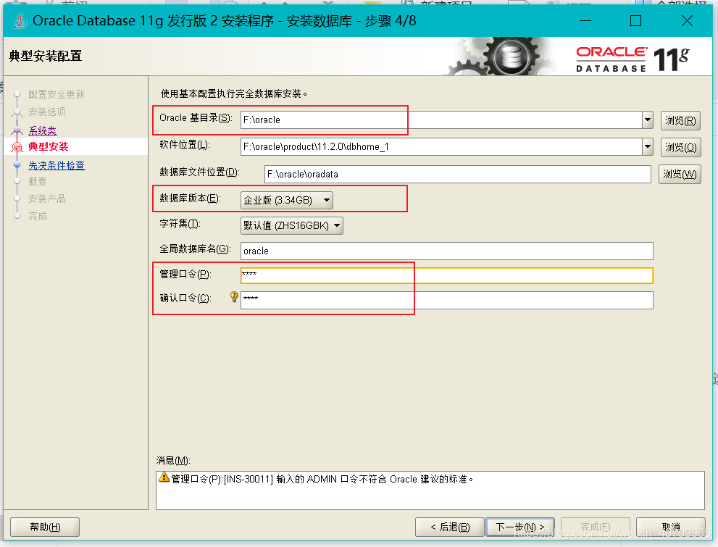Maximize the Oracle installer window
The width and height of the screenshot is (718, 547).
pos(635,20)
